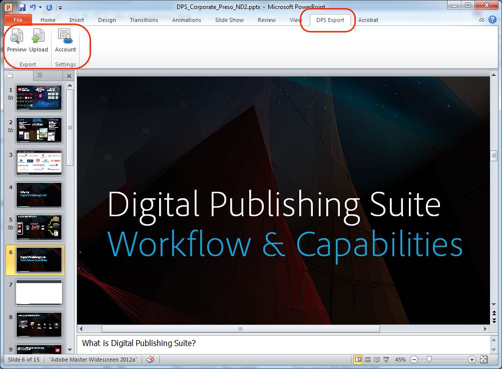Click the Save icon in quick access toolbar
Image resolution: width=502 pixels, height=369 pixels.
[x=22, y=7]
